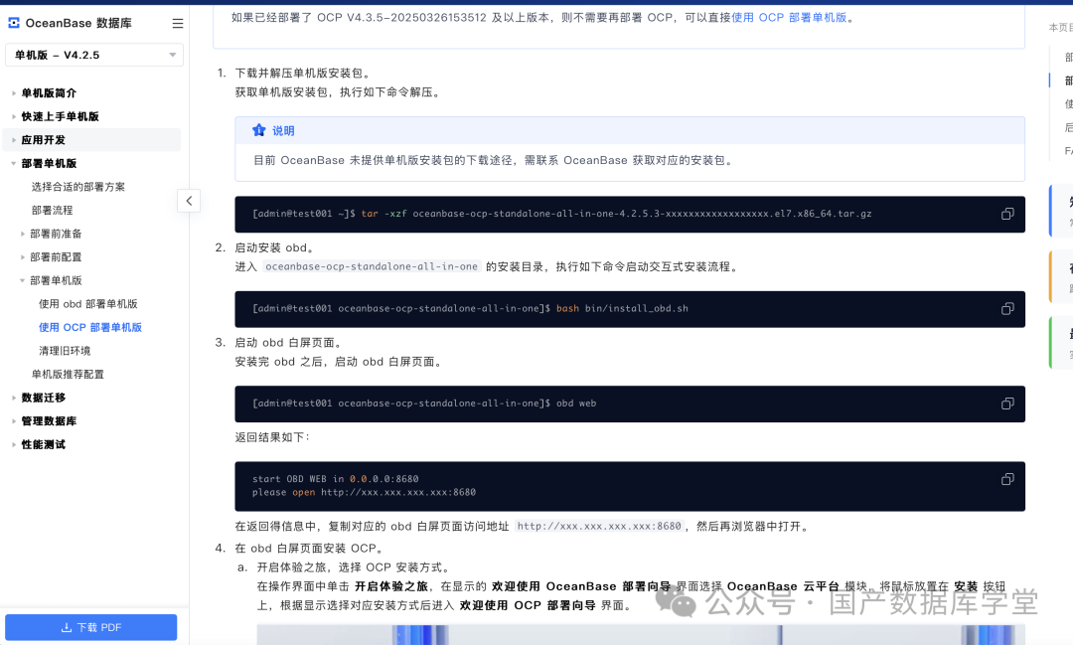The width and height of the screenshot is (1073, 645).
Task: Click step text 下载并解压单机版安装包
Action: tap(303, 73)
